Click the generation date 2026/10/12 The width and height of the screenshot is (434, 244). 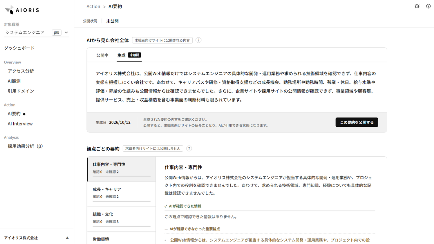(120, 122)
